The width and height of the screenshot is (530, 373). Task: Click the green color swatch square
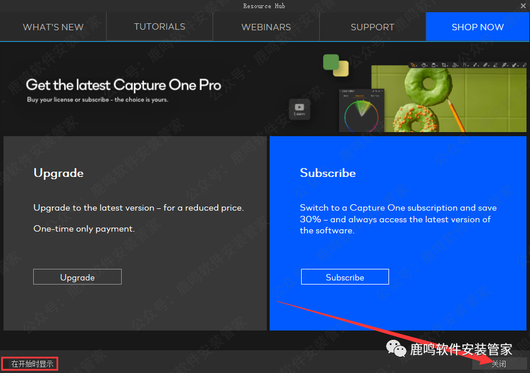pos(331,62)
